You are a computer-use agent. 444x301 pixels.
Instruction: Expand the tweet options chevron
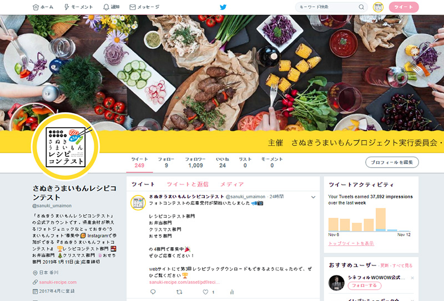click(x=313, y=197)
